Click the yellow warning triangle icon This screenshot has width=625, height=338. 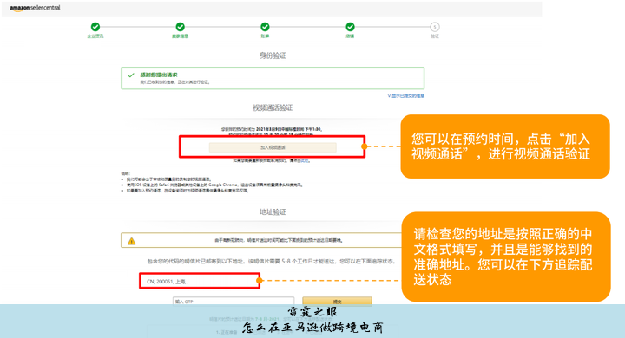tap(132, 241)
